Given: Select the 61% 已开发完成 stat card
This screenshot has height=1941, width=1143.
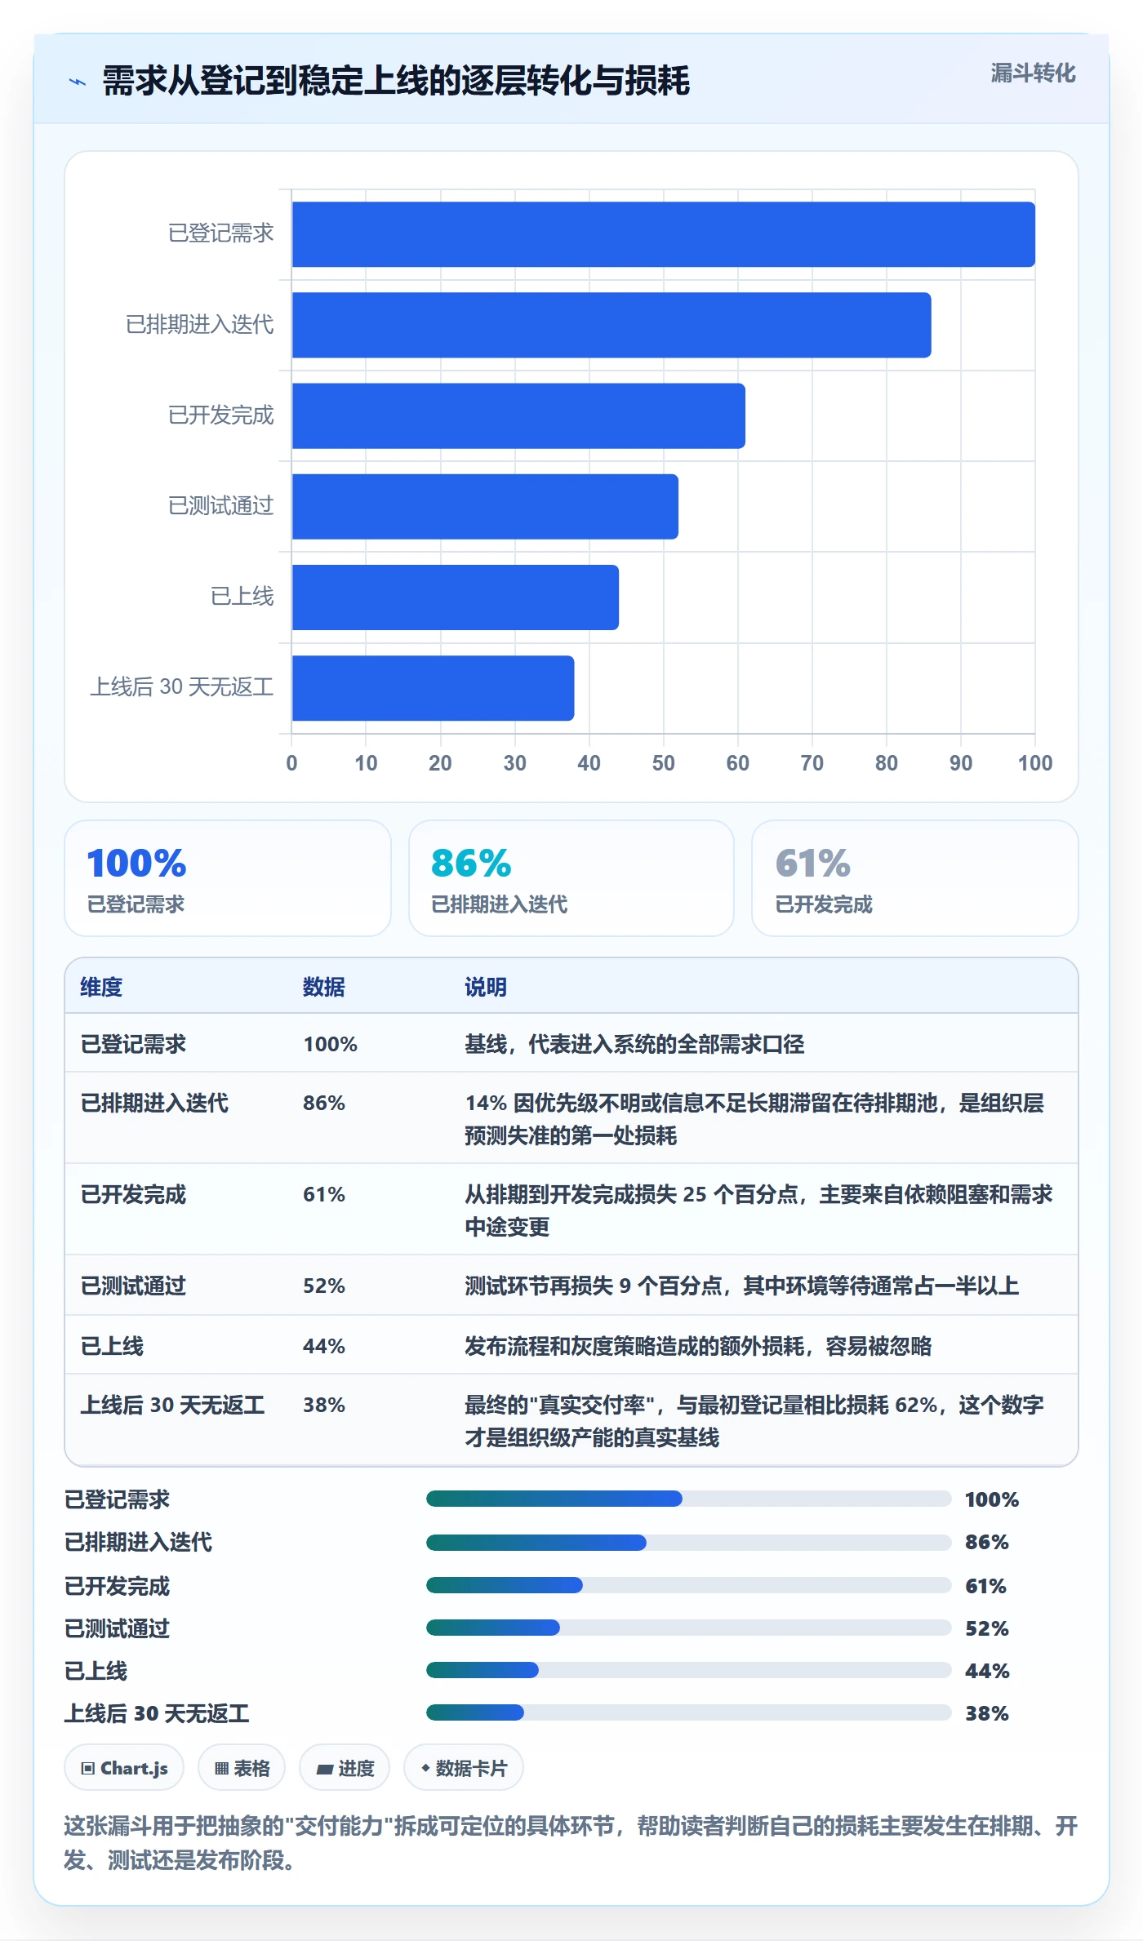Looking at the screenshot, I should (915, 878).
